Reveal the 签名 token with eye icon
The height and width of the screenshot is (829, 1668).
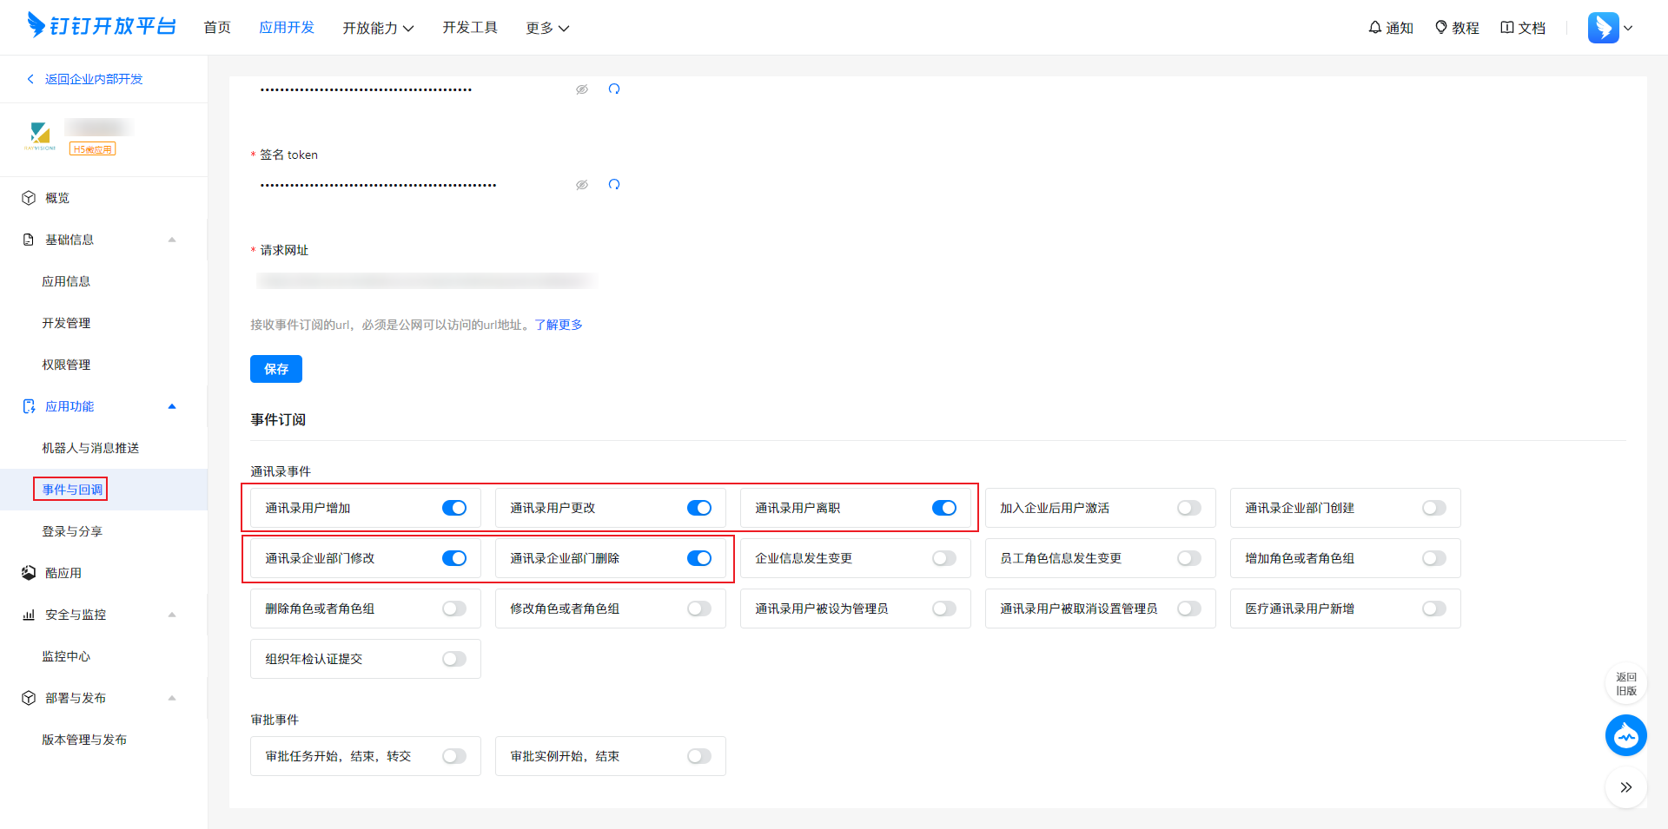pyautogui.click(x=582, y=185)
